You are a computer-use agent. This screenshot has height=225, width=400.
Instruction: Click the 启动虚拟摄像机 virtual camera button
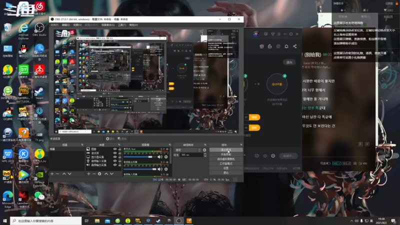(226, 159)
